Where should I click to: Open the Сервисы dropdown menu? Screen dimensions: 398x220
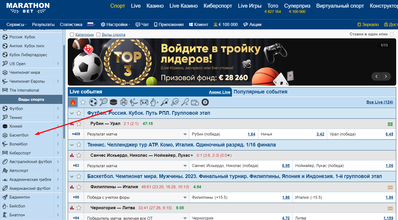(17, 24)
